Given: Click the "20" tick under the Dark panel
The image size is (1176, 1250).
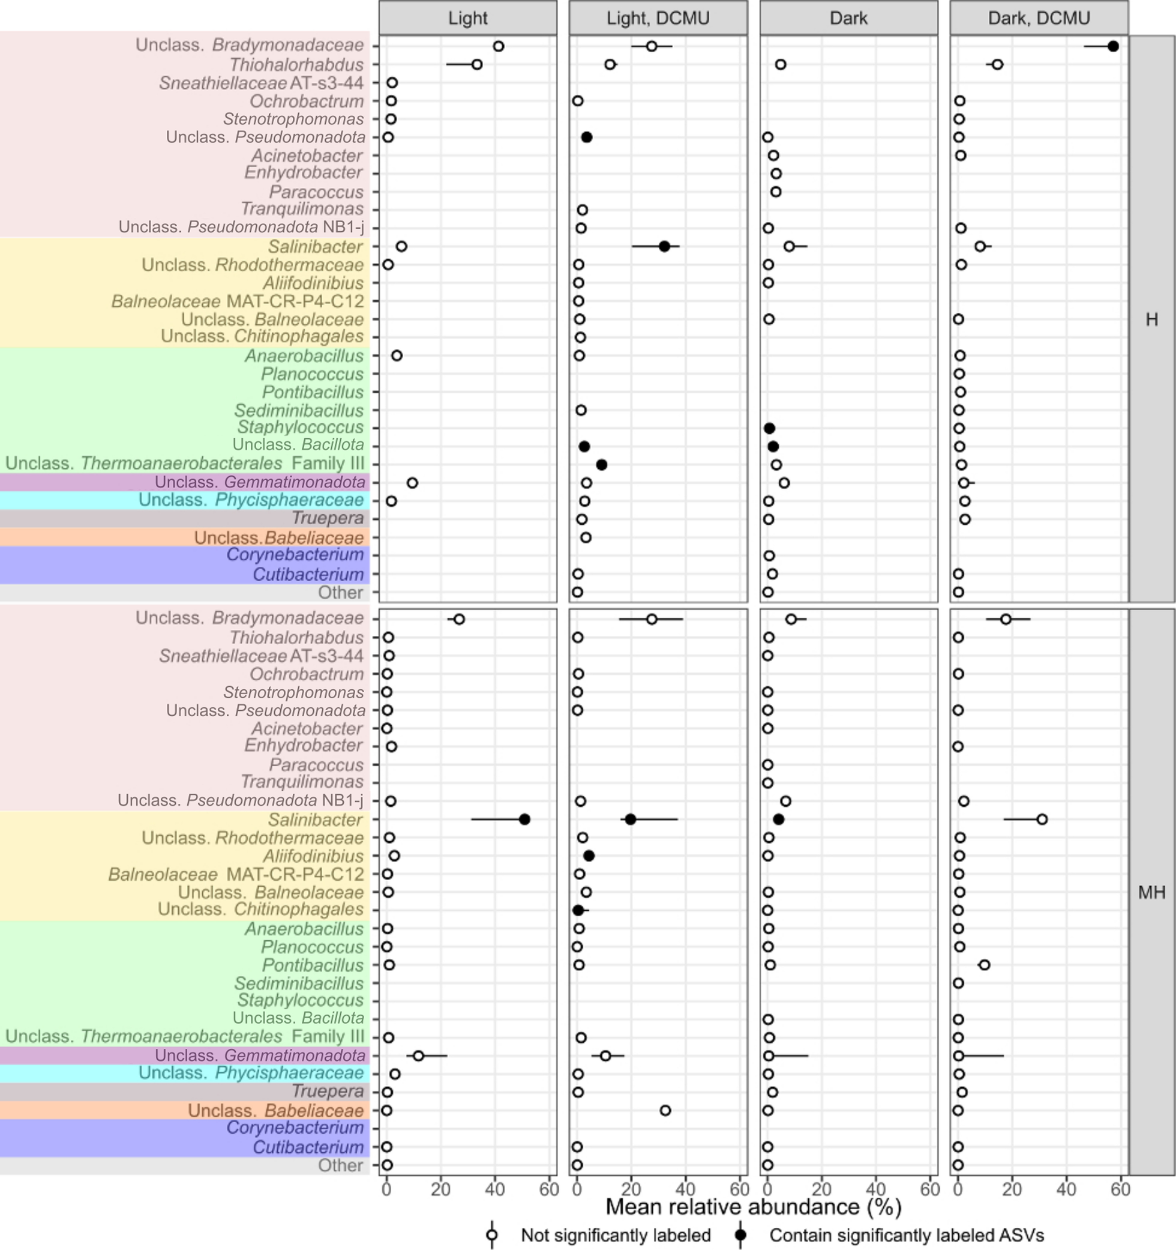Looking at the screenshot, I should pos(821,1189).
